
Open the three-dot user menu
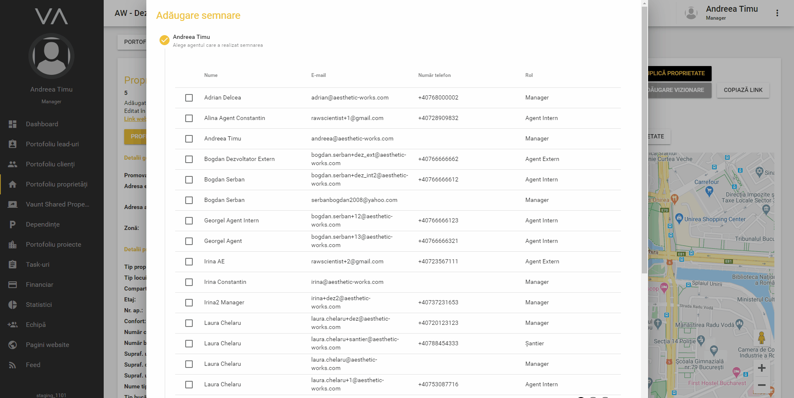777,13
